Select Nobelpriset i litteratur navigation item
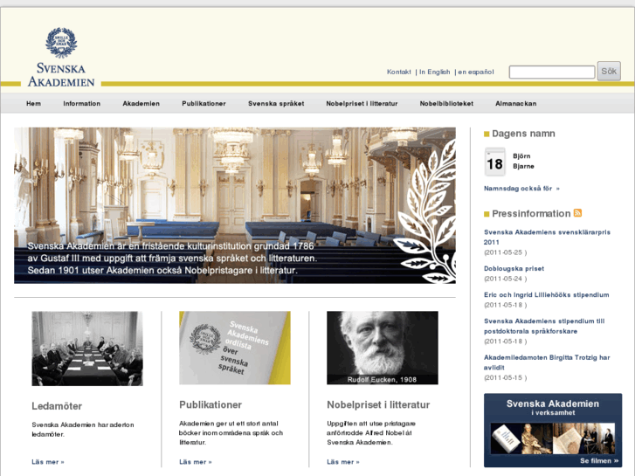The image size is (635, 476). [362, 104]
